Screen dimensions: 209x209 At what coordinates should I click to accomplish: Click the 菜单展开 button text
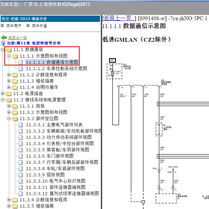[14, 26]
